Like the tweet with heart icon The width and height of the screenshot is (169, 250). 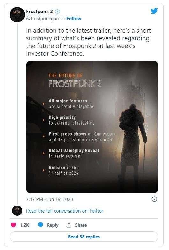[x=13, y=225]
